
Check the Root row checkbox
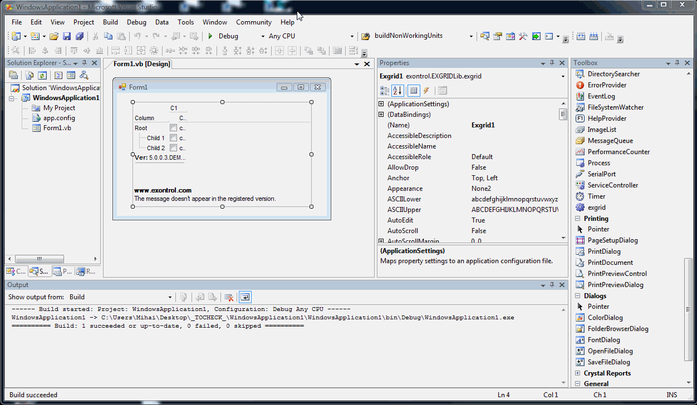pyautogui.click(x=173, y=128)
